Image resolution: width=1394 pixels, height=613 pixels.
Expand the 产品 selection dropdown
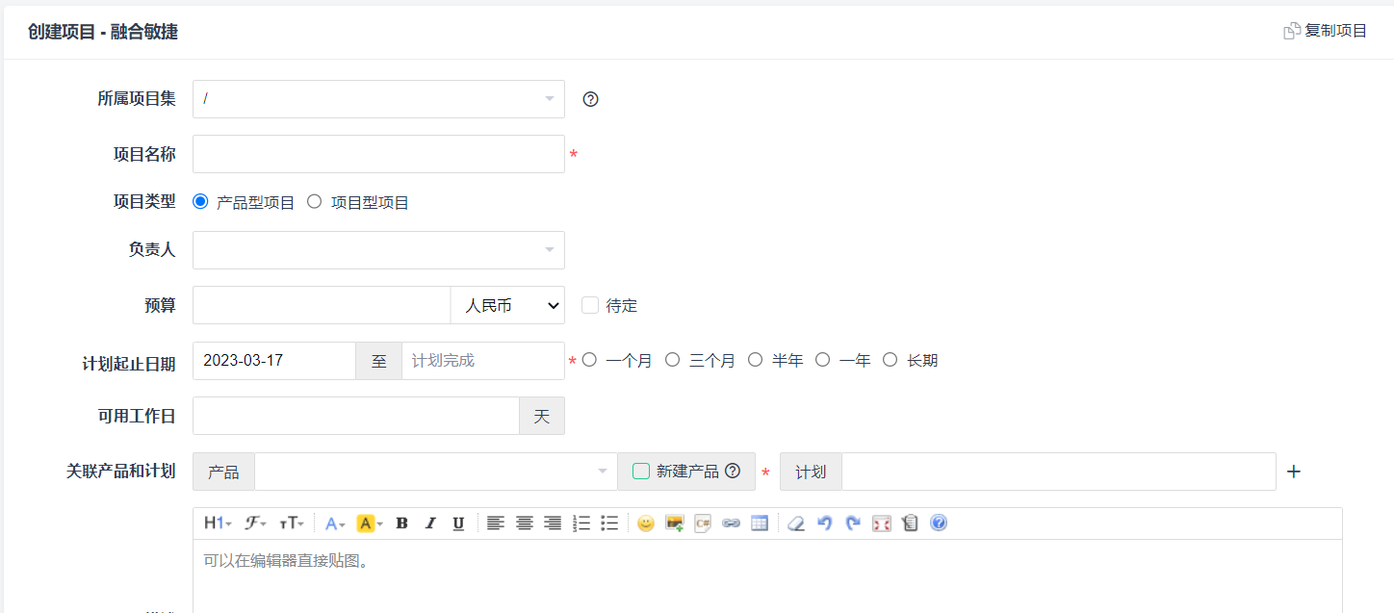(x=436, y=472)
